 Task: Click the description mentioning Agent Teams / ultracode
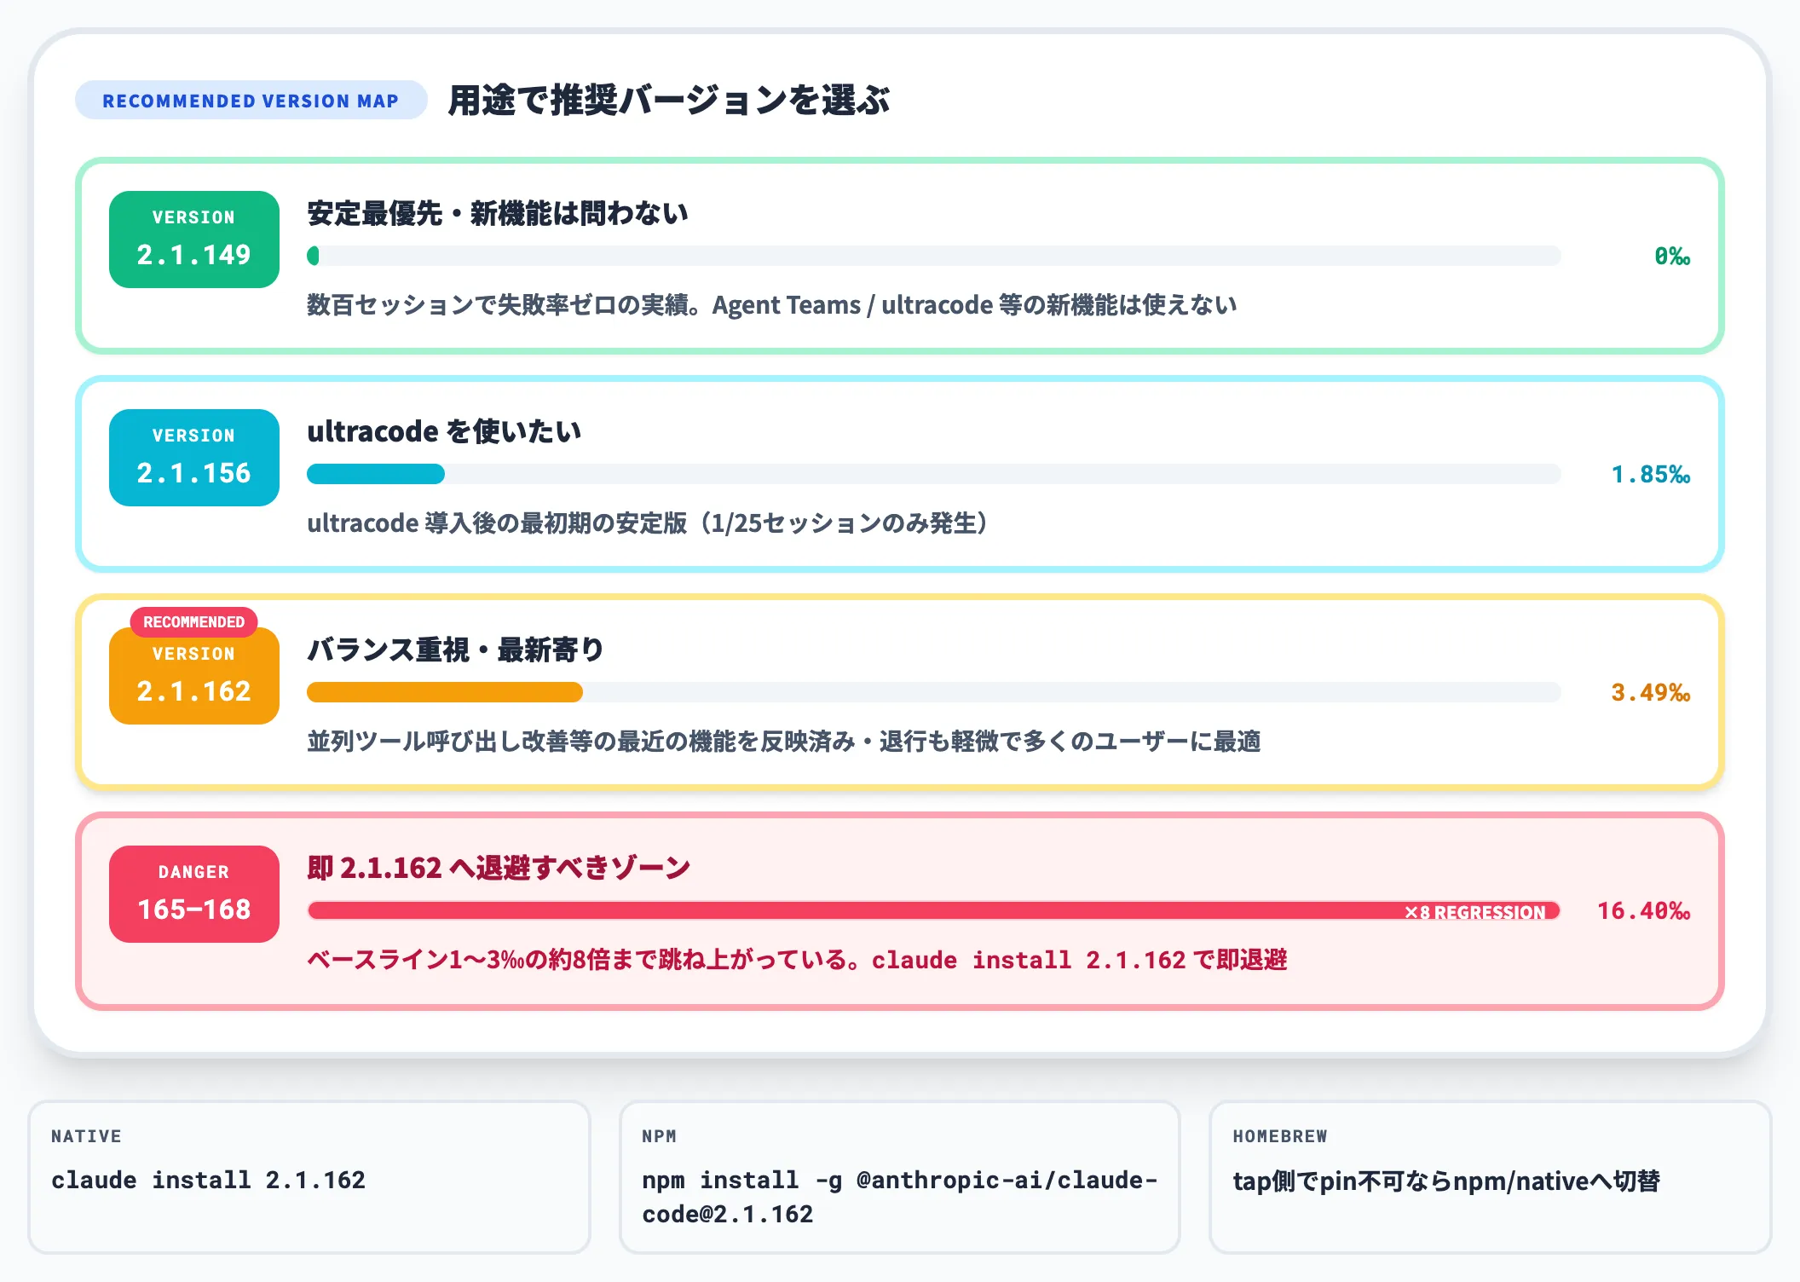click(772, 305)
